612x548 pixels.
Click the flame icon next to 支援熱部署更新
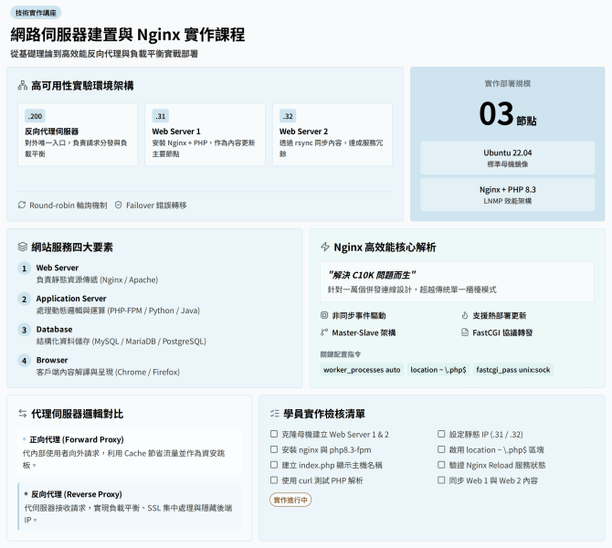pos(464,315)
